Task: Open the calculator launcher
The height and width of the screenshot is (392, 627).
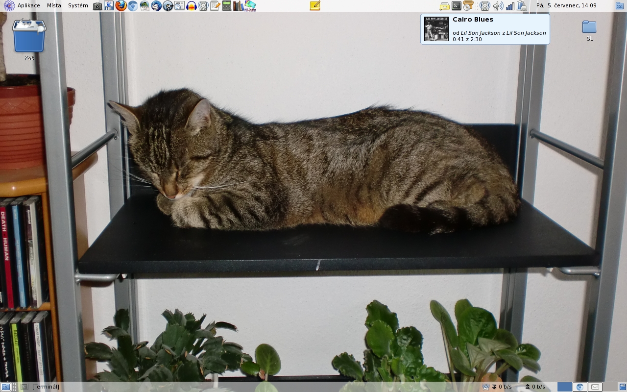Action: [x=227, y=6]
